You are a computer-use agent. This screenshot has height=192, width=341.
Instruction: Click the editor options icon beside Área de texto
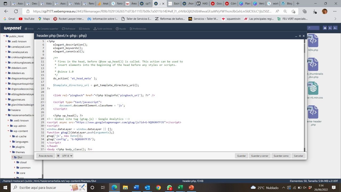(x=58, y=156)
